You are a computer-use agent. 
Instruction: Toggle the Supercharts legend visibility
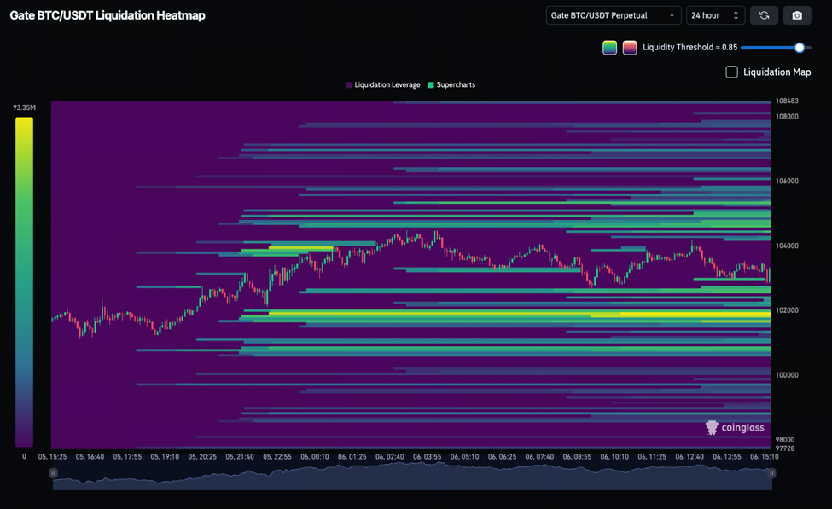point(452,84)
